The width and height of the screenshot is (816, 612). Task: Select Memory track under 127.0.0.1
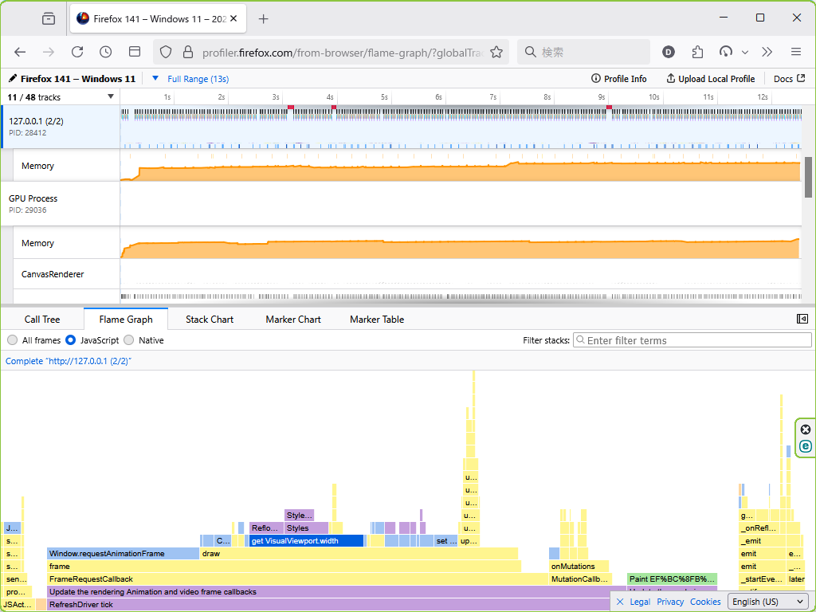pos(67,166)
